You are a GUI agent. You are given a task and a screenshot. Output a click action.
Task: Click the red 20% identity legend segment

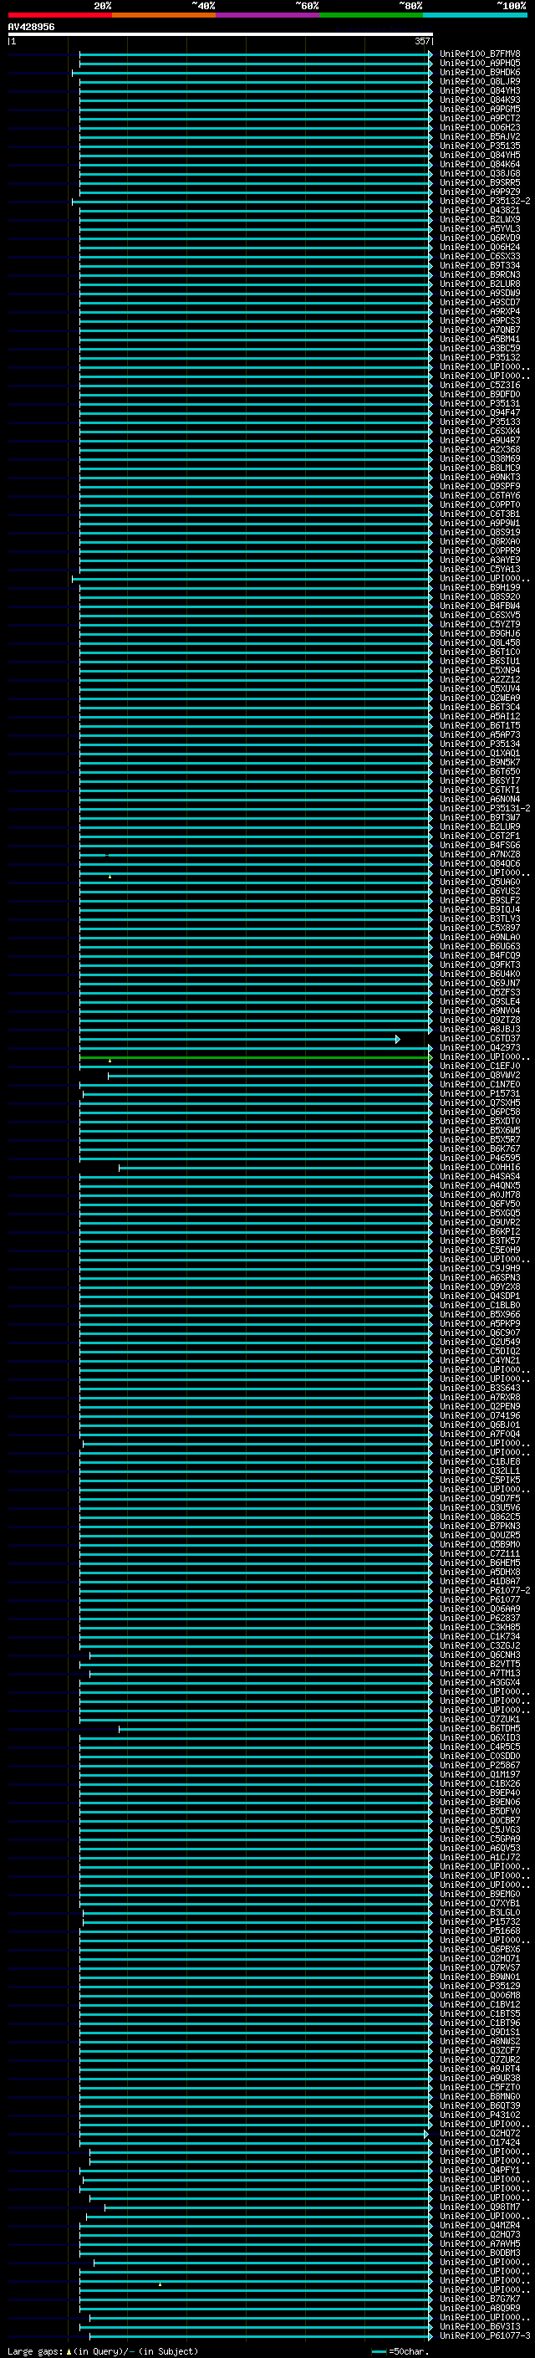coord(59,15)
